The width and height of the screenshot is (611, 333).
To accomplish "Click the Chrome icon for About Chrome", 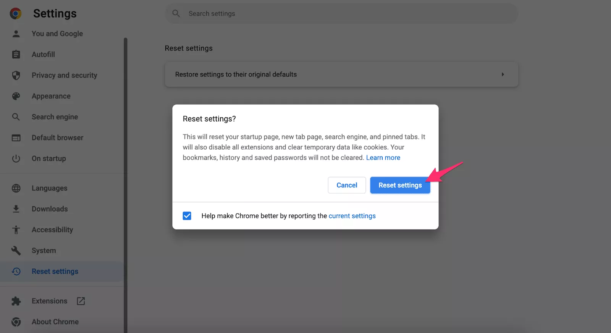I will (16, 322).
